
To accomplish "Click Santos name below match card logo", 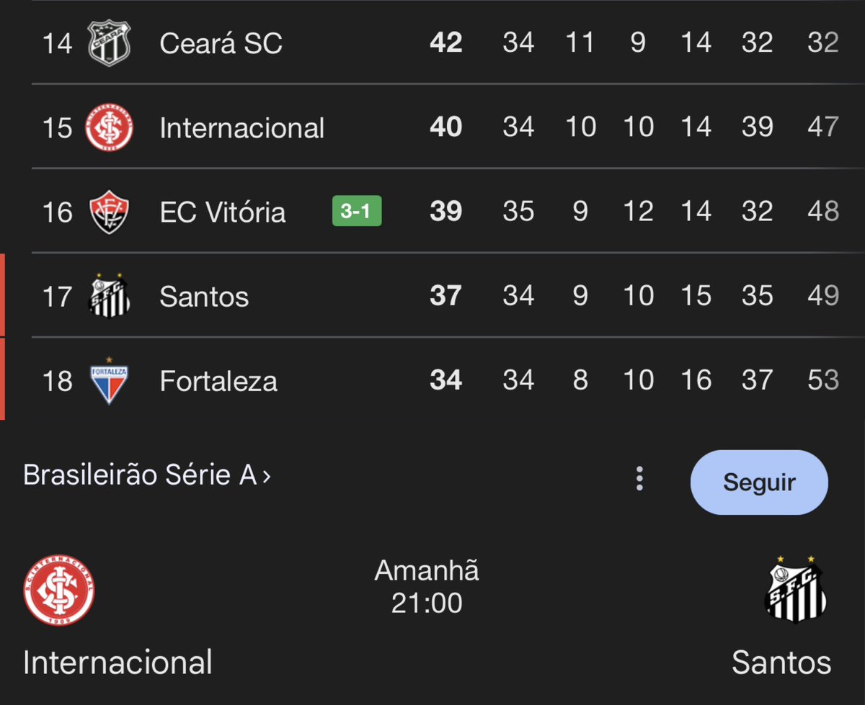I will (781, 663).
